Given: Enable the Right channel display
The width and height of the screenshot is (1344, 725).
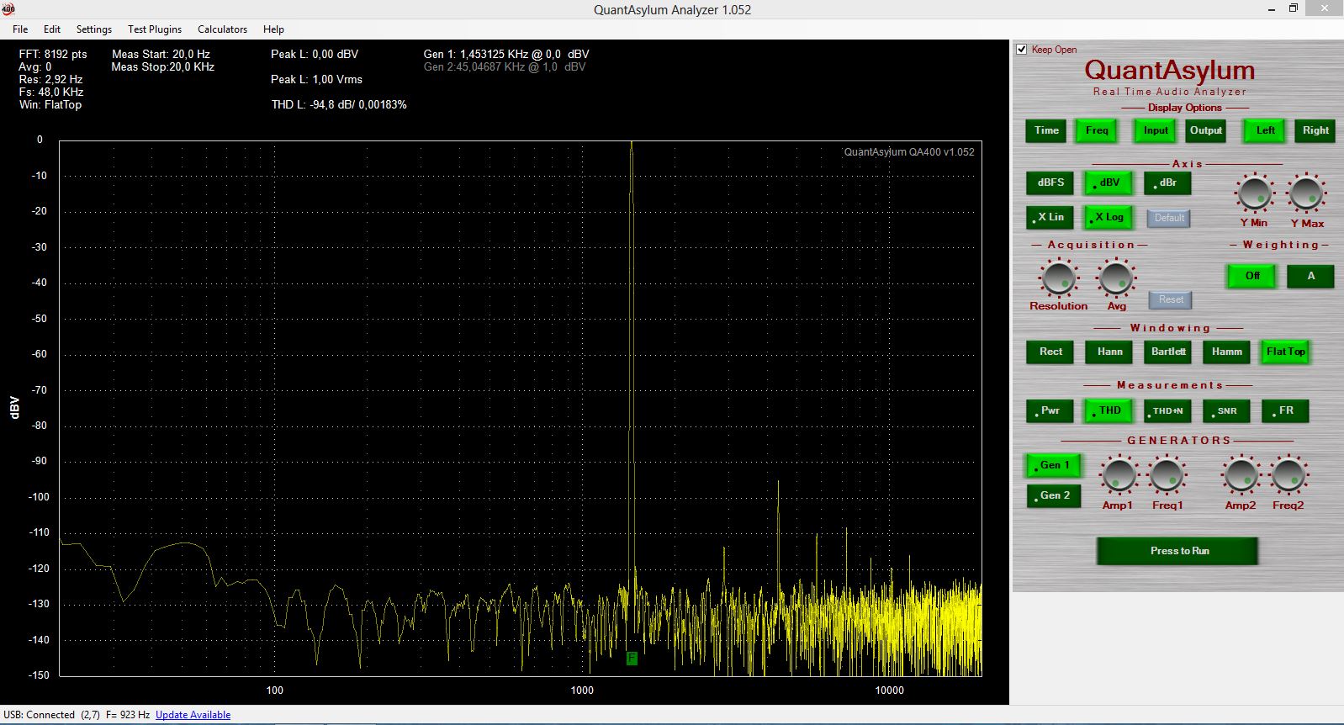Looking at the screenshot, I should 1315,130.
